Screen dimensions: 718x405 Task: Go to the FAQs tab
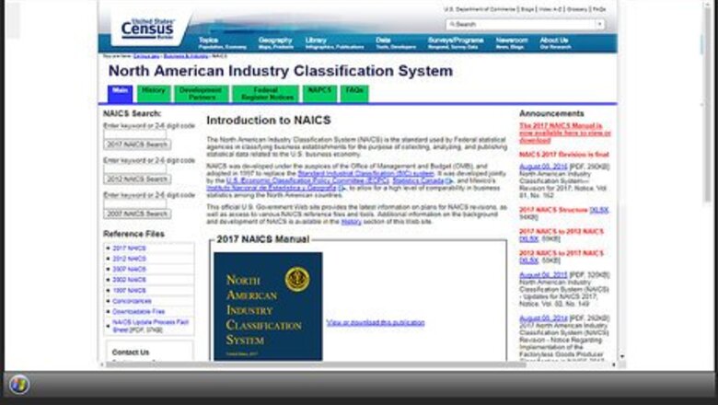point(354,92)
